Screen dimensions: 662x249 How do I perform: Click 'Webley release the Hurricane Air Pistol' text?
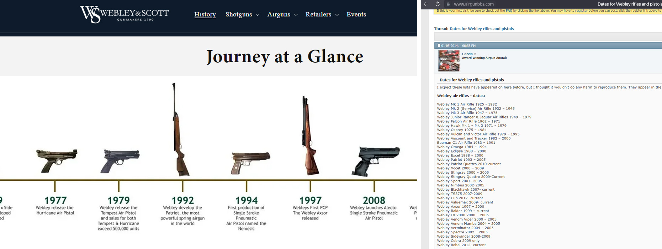point(55,210)
